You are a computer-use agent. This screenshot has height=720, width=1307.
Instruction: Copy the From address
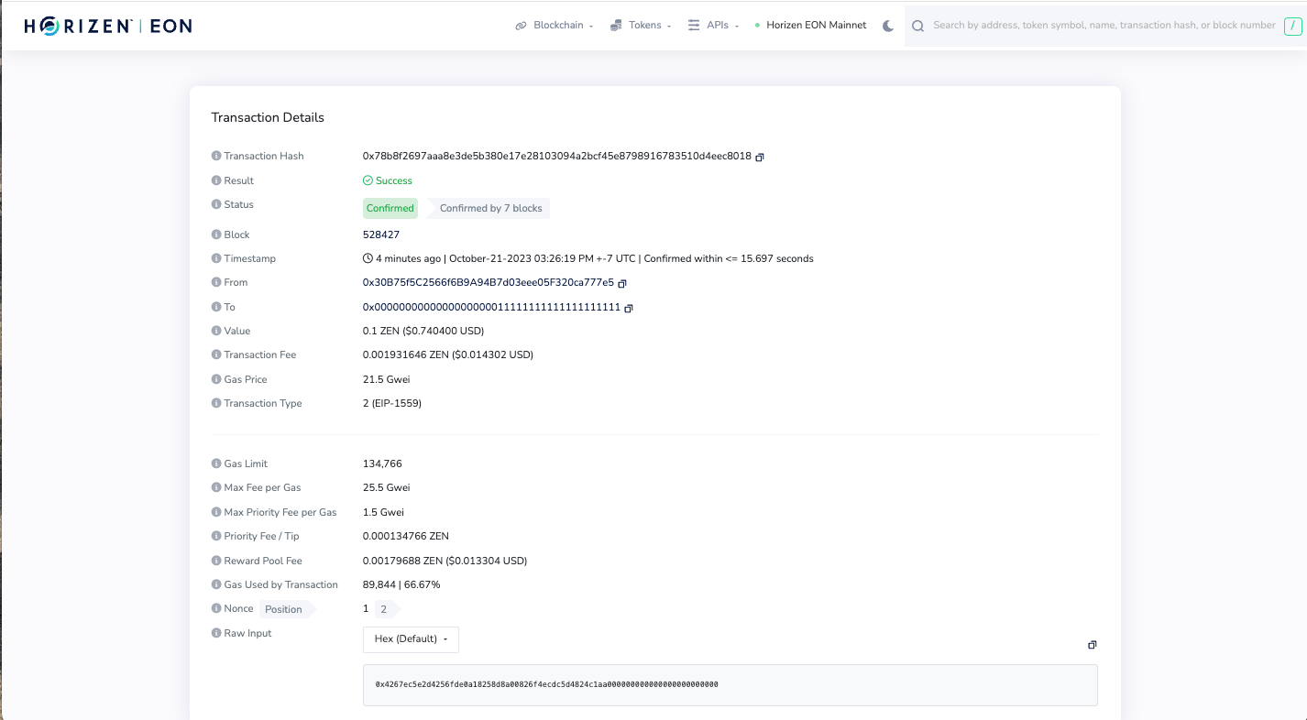(622, 283)
